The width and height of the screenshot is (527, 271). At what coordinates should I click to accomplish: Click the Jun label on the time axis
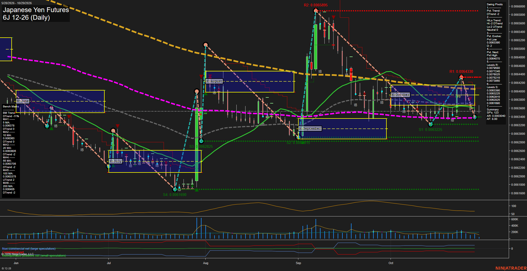point(16,263)
